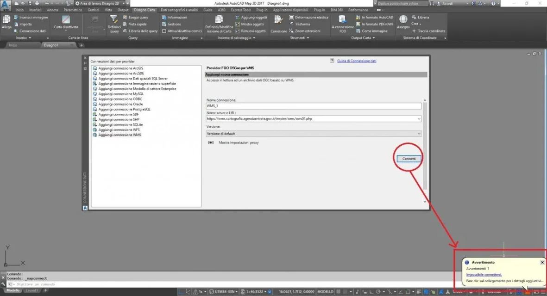Image resolution: width=547 pixels, height=296 pixels.
Task: Add new drawing tab with plus
Action: coord(81,45)
